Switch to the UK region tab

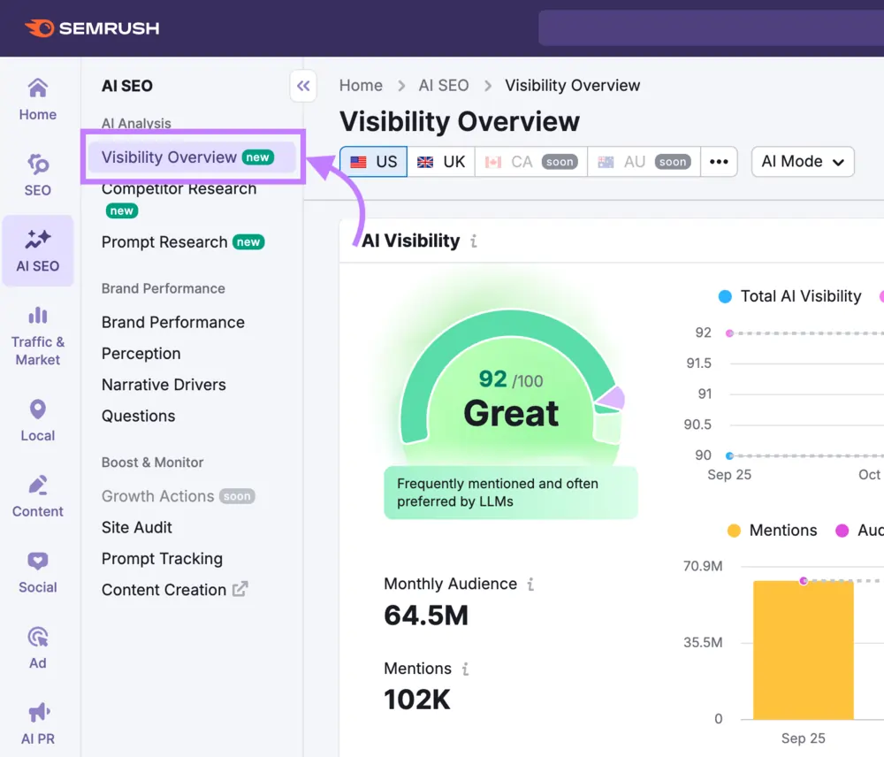click(441, 162)
